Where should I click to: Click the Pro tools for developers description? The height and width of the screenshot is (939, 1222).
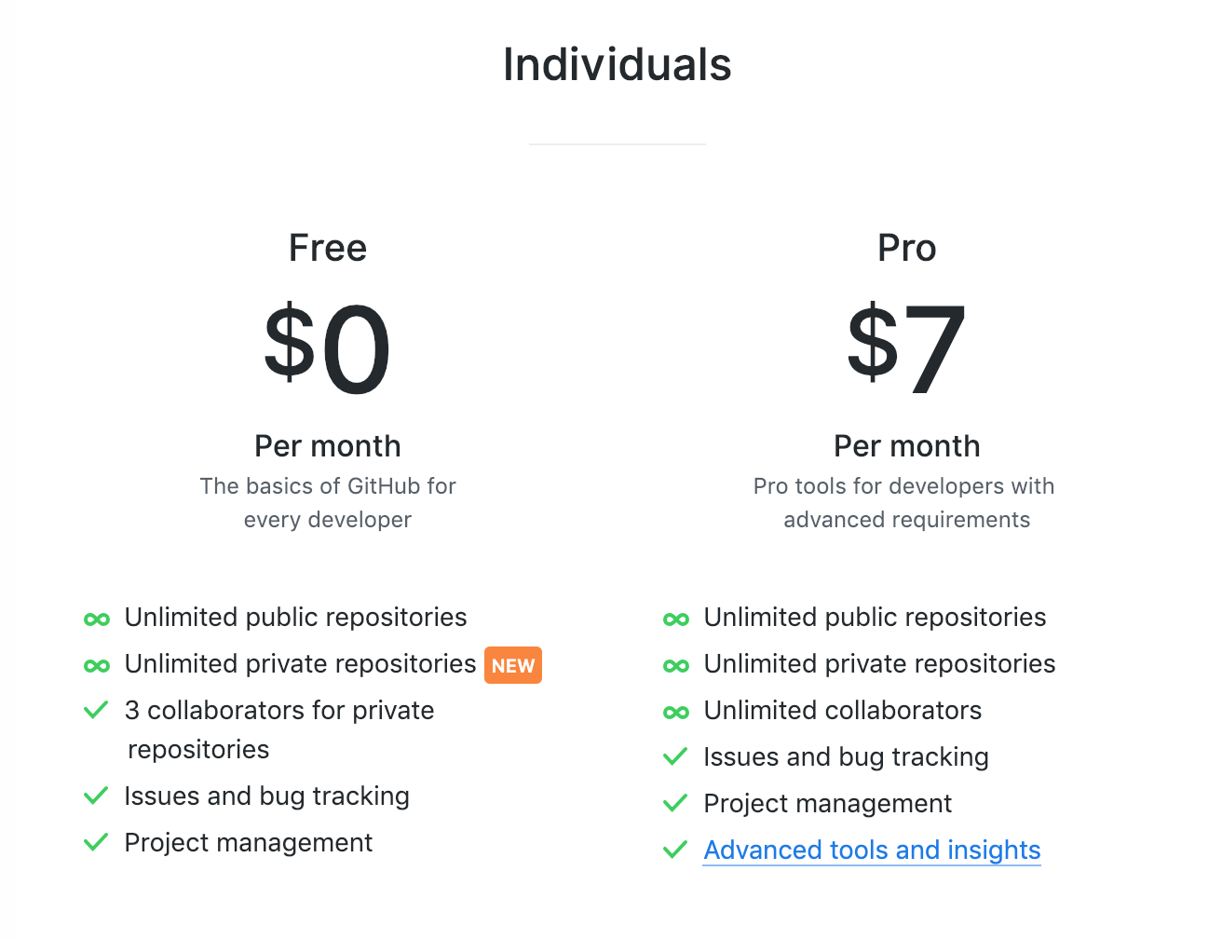[x=905, y=503]
